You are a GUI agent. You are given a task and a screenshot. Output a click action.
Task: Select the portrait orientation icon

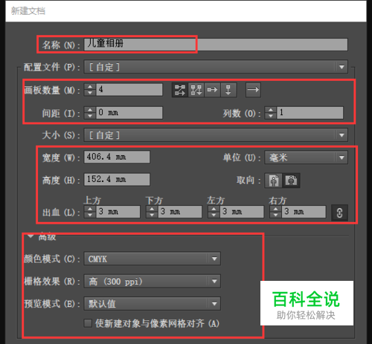coord(274,181)
